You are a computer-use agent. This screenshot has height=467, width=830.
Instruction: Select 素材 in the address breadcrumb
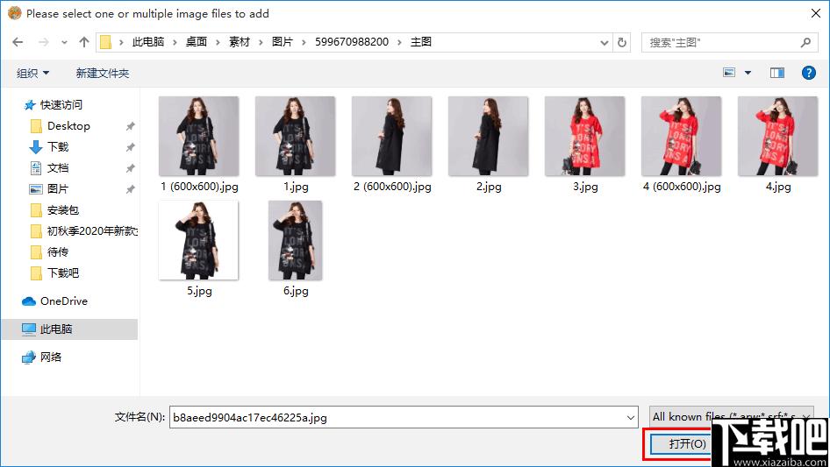(x=240, y=42)
